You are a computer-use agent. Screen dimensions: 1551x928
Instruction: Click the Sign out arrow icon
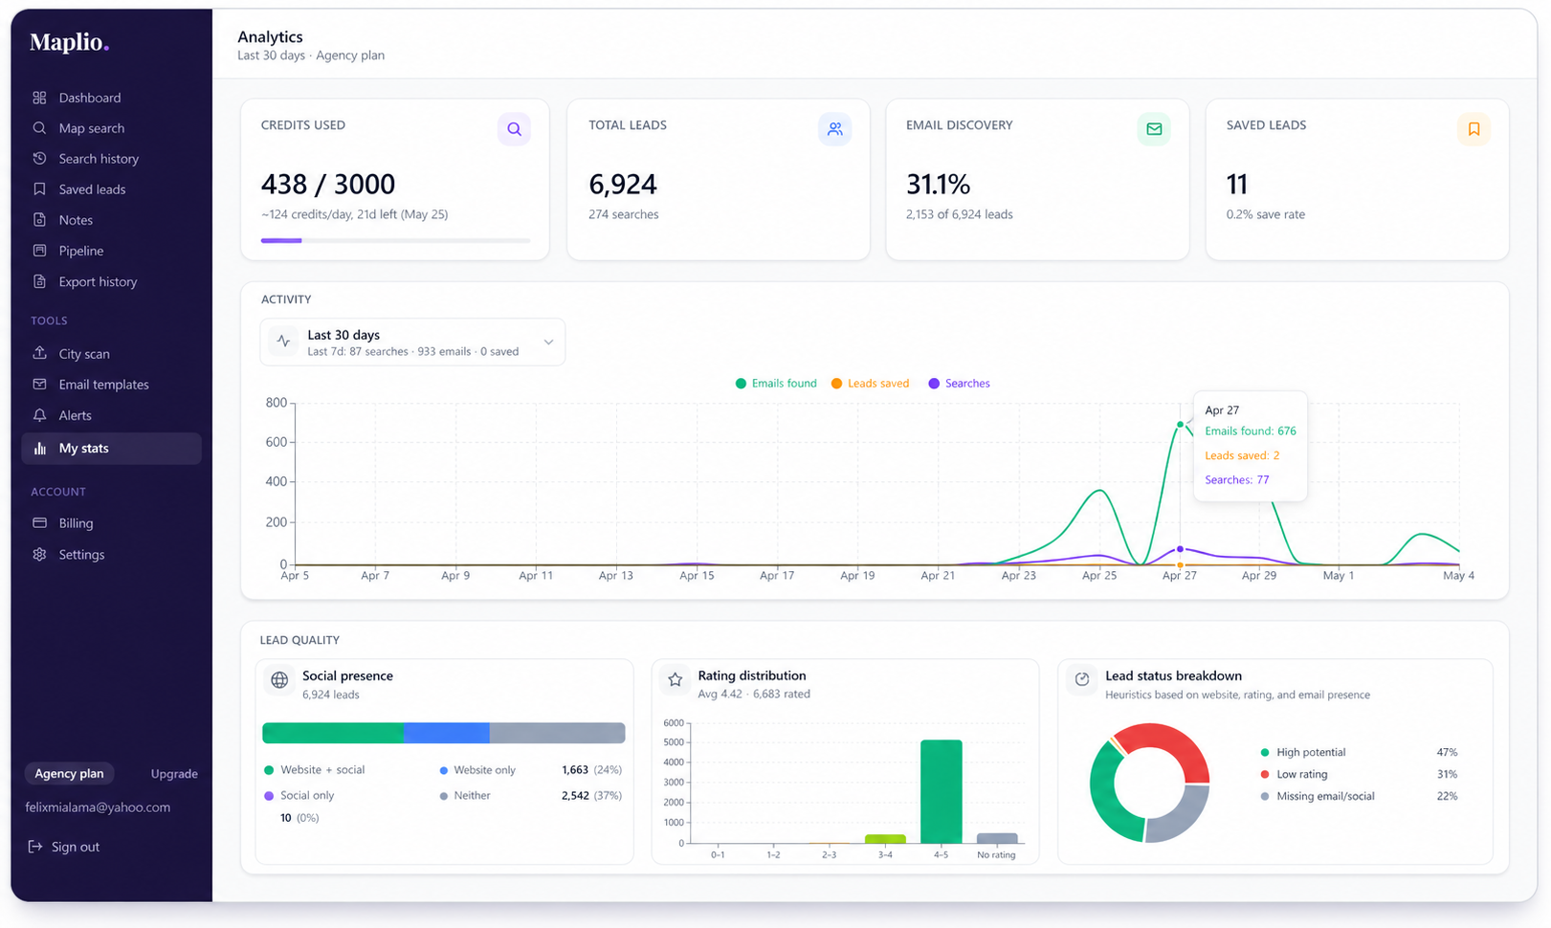35,847
